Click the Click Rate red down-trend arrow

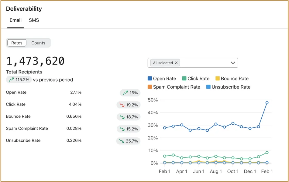(122, 105)
